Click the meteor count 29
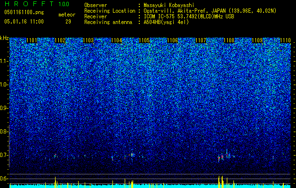Viewport: 296px width, 188px height. coord(68,22)
